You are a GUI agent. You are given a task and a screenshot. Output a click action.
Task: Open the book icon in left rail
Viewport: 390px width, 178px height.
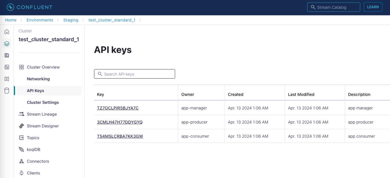[x=7, y=79]
